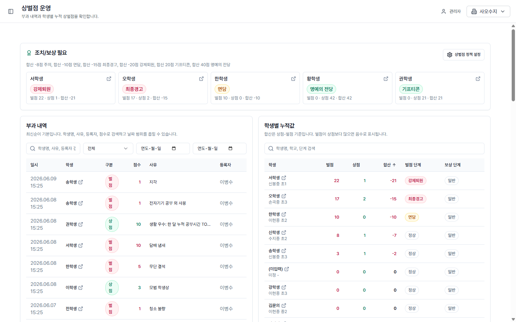
Task: Click 무단 결석 reason text
Action: (x=157, y=267)
